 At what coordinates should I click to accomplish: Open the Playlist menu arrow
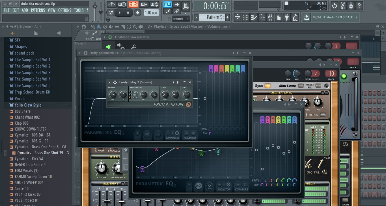click(x=78, y=27)
